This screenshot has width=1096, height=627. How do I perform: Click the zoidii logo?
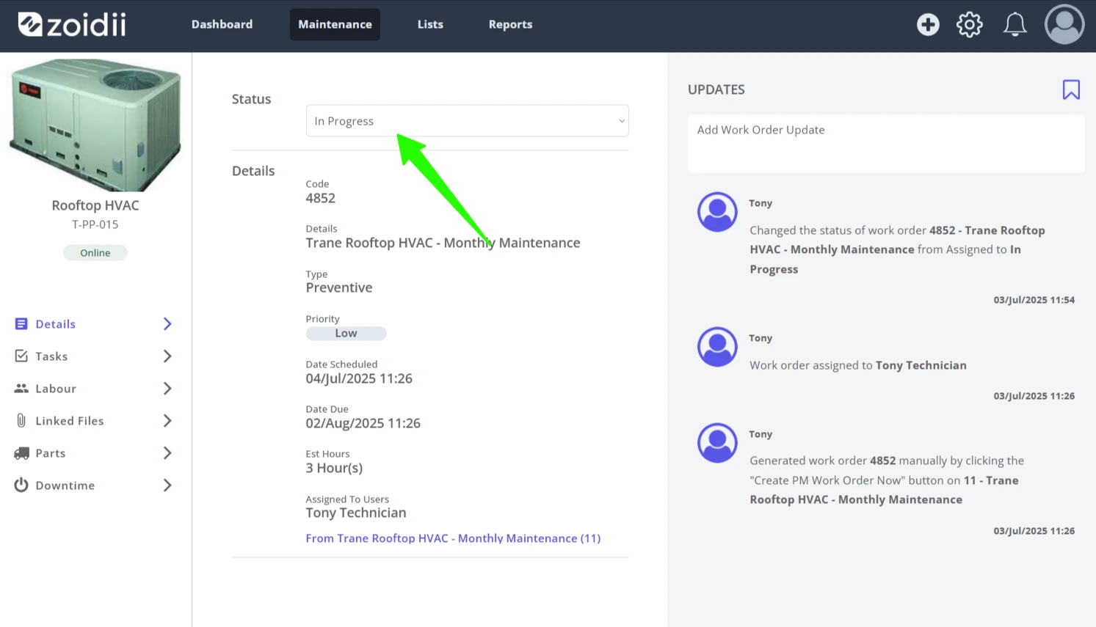[72, 24]
